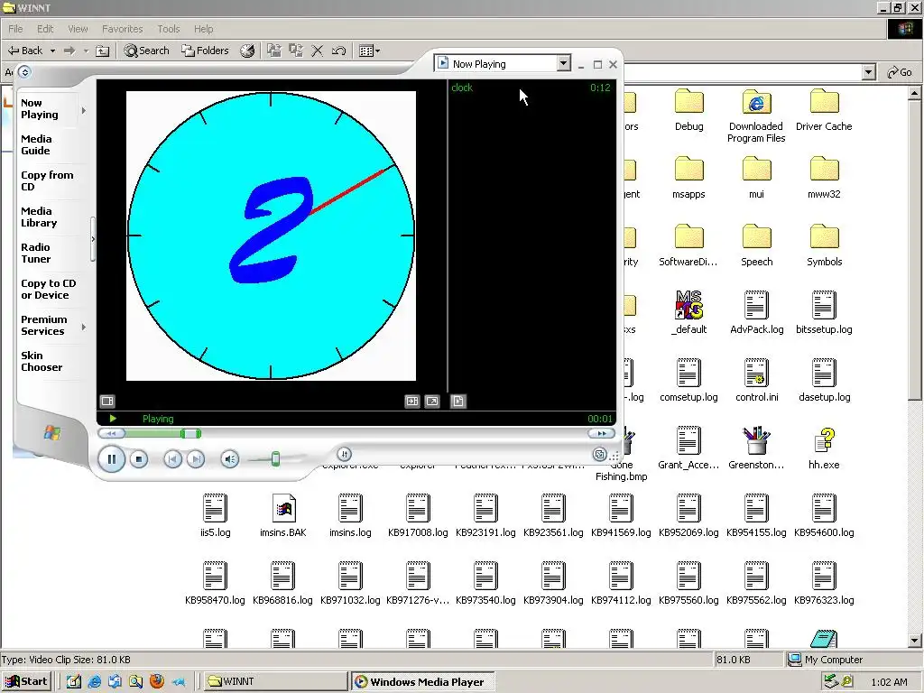
Task: Click the Next track button
Action: coord(196,459)
